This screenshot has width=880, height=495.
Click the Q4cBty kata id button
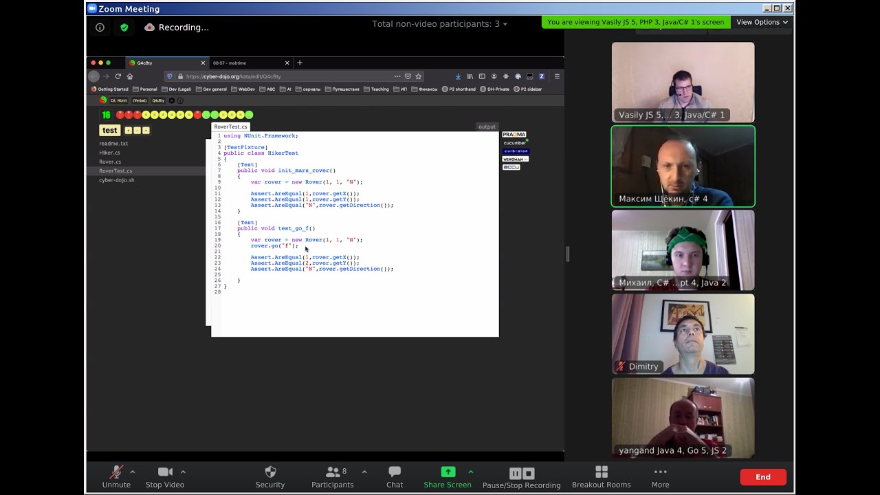click(x=159, y=100)
